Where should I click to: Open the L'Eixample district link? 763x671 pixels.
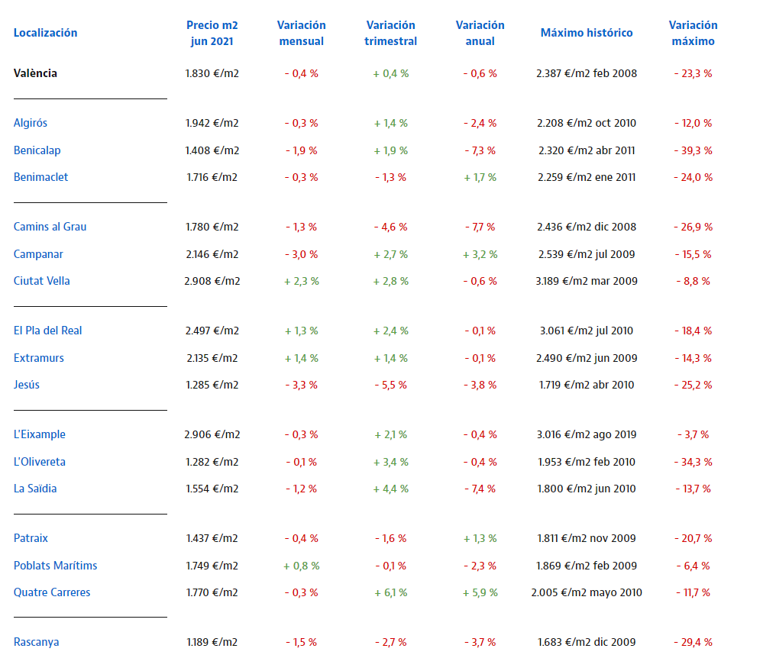click(40, 434)
